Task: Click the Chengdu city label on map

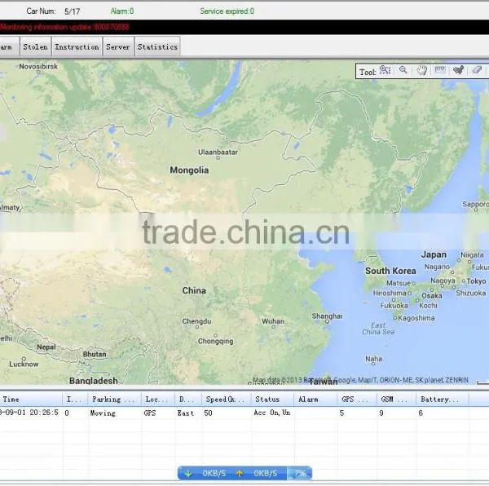Action: pos(196,321)
